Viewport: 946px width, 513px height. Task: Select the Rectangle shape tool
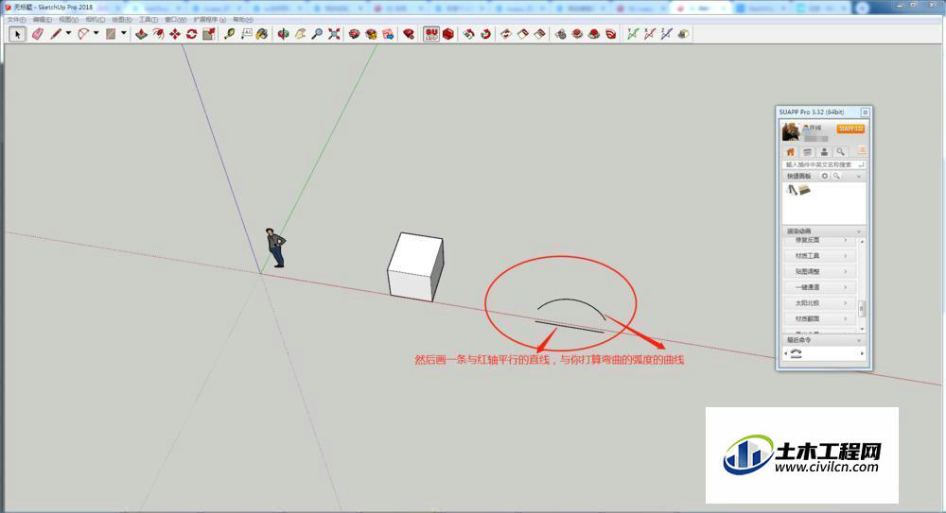(111, 34)
